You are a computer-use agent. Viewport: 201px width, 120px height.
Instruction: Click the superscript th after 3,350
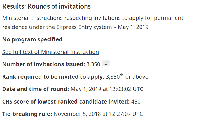pyautogui.click(x=121, y=75)
